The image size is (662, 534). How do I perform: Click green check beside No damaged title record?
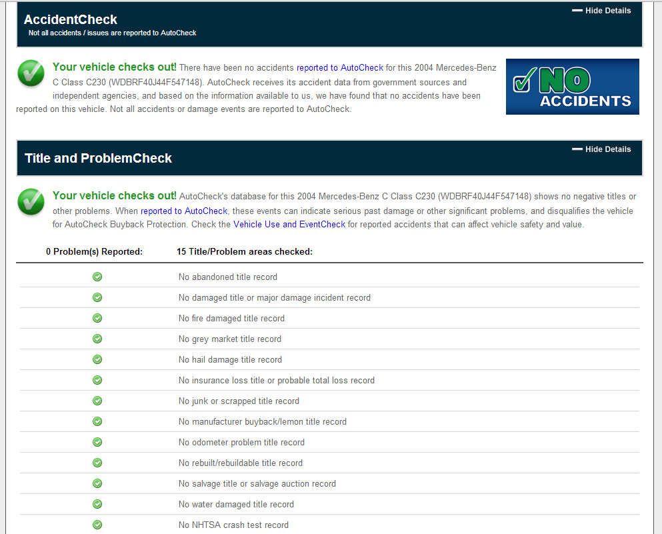pos(97,297)
